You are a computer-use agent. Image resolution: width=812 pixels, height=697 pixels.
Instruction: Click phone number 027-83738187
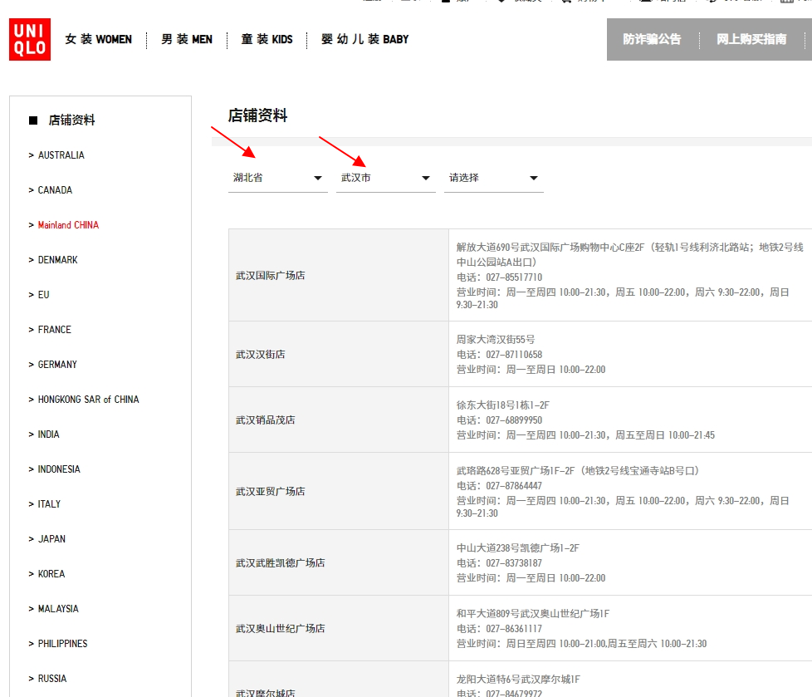pos(514,563)
